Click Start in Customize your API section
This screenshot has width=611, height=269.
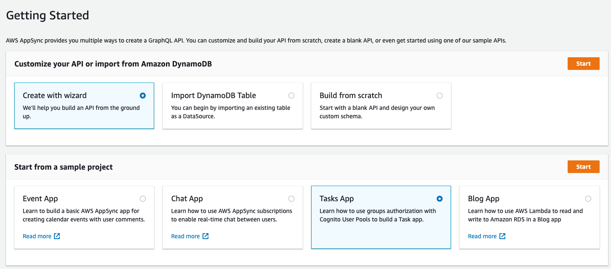[x=583, y=64]
